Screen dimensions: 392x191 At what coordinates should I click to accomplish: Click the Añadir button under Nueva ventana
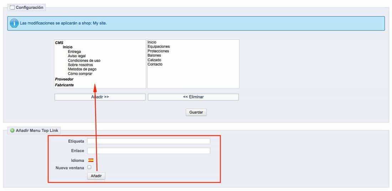click(96, 176)
